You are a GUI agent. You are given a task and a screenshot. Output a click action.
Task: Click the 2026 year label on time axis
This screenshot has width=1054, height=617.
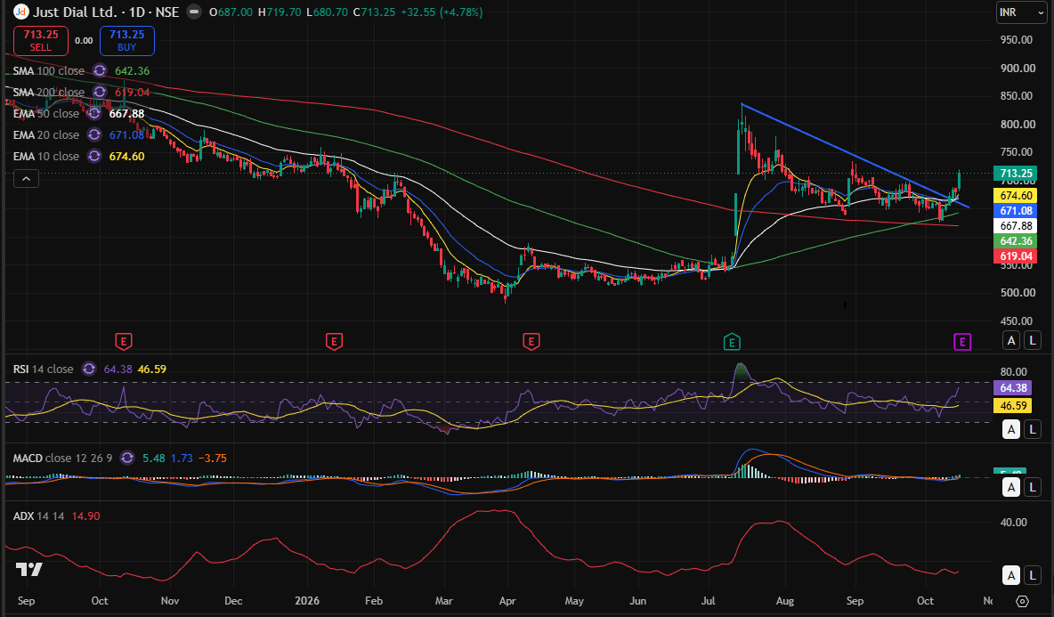pos(307,601)
